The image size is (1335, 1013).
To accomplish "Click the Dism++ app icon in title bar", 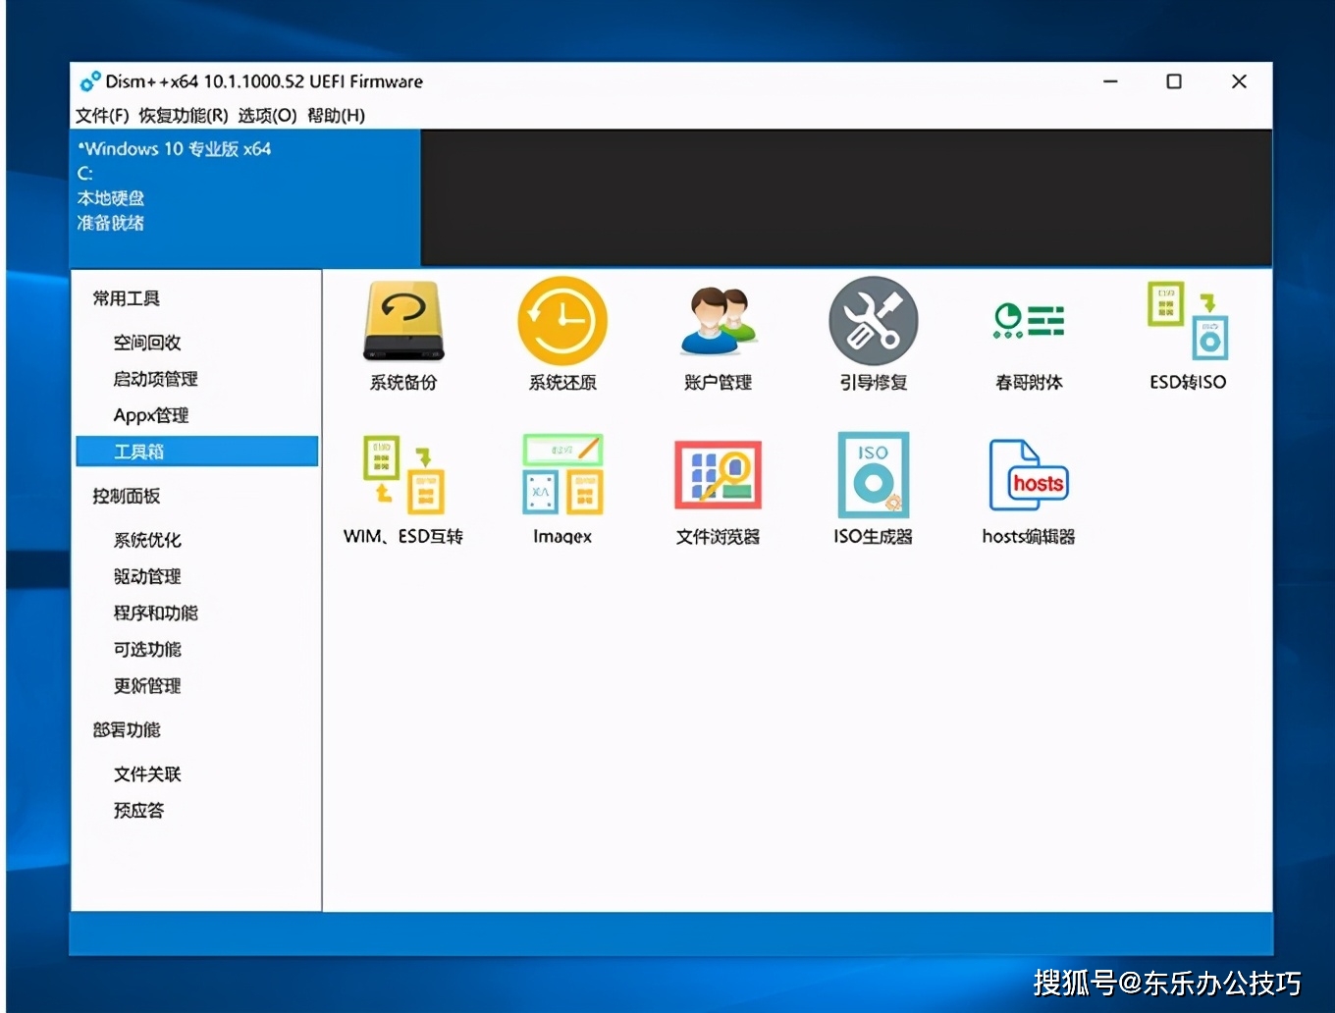I will [x=90, y=81].
